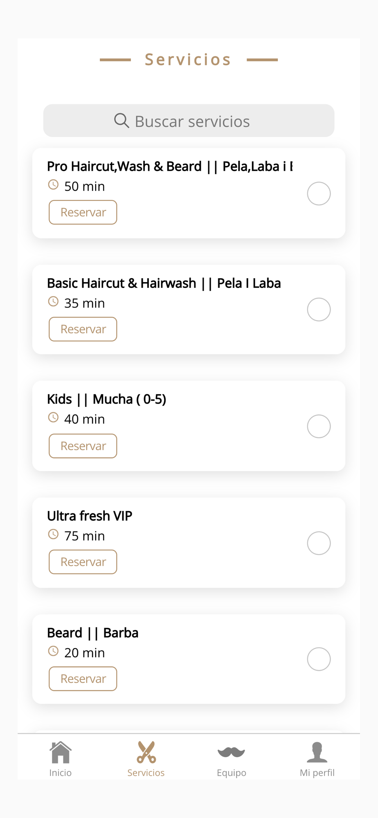Screen dimensions: 378x818
Task: Tap the clock icon beside 75 min
Action: 53,534
